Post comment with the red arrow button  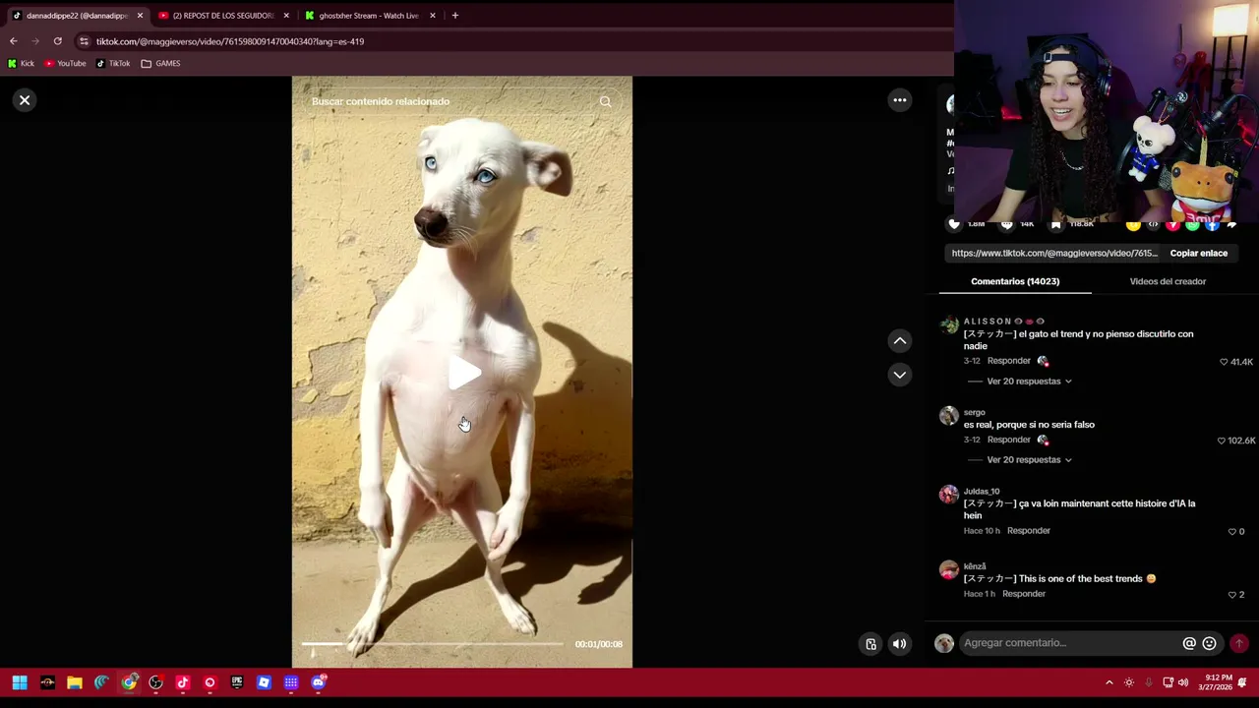(1239, 643)
